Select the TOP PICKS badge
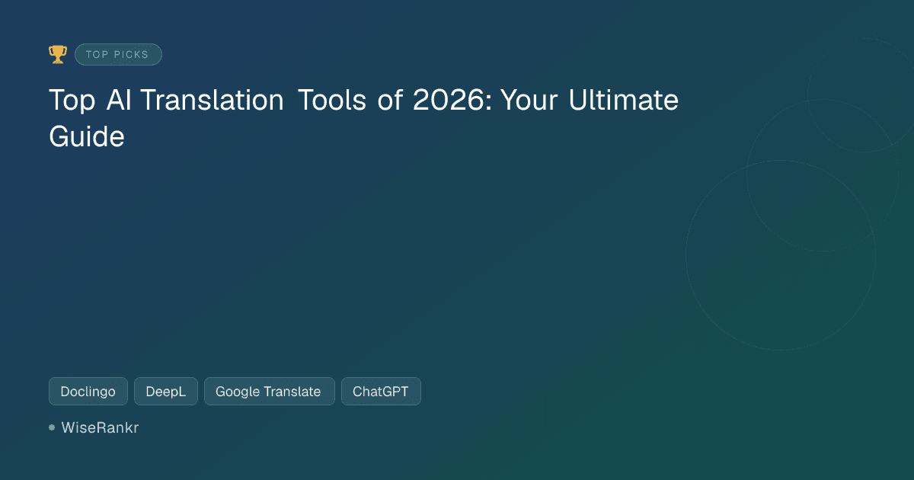The image size is (914, 480). pyautogui.click(x=118, y=55)
